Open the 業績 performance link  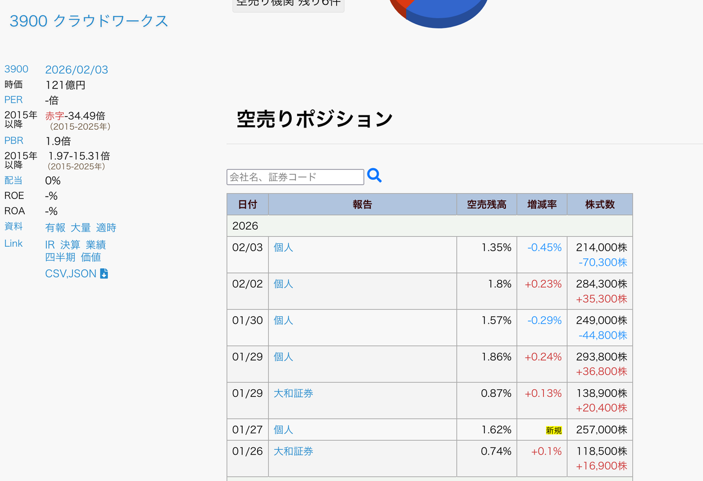click(x=96, y=245)
